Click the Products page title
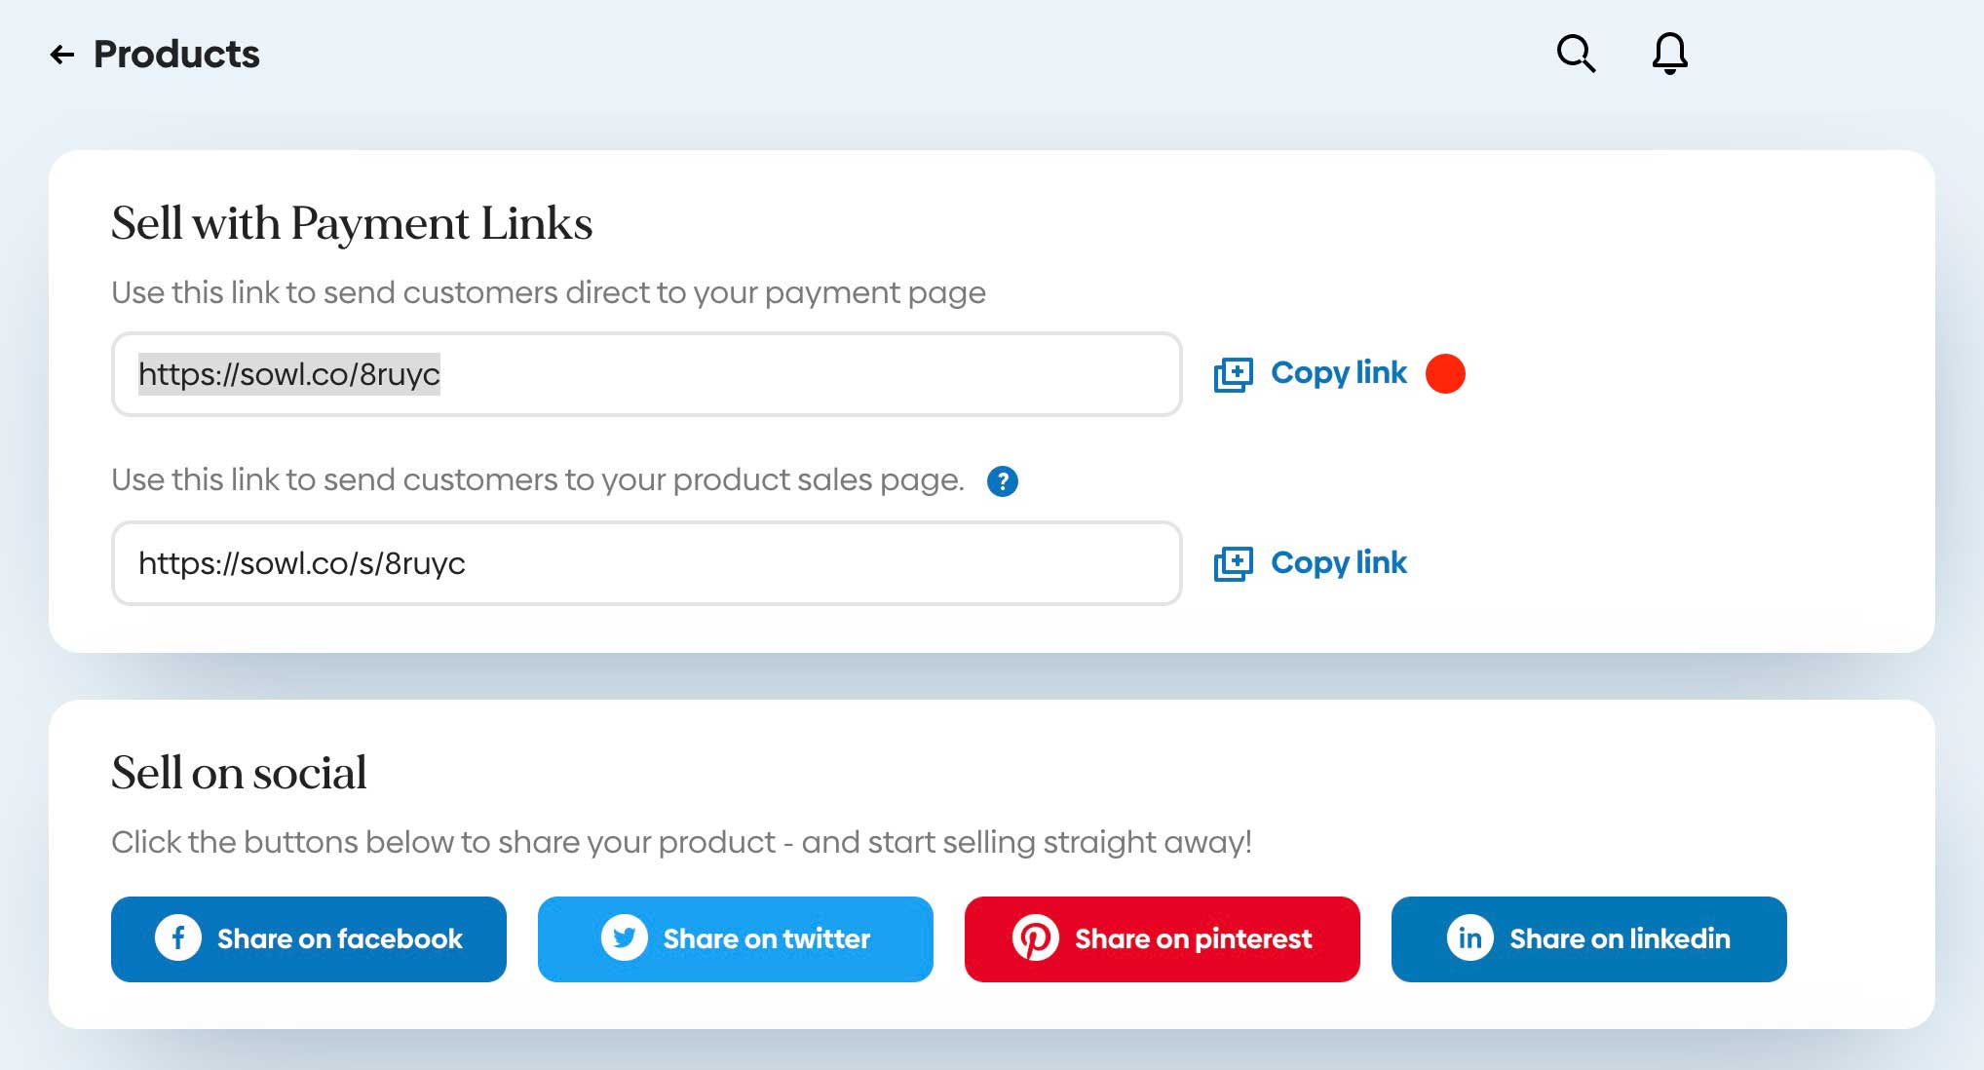This screenshot has height=1070, width=1984. tap(176, 55)
